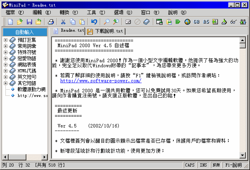250x170 pixels.
Task: Click the yellow paste-with-arrow icon after layout icon
Action: 169,22
